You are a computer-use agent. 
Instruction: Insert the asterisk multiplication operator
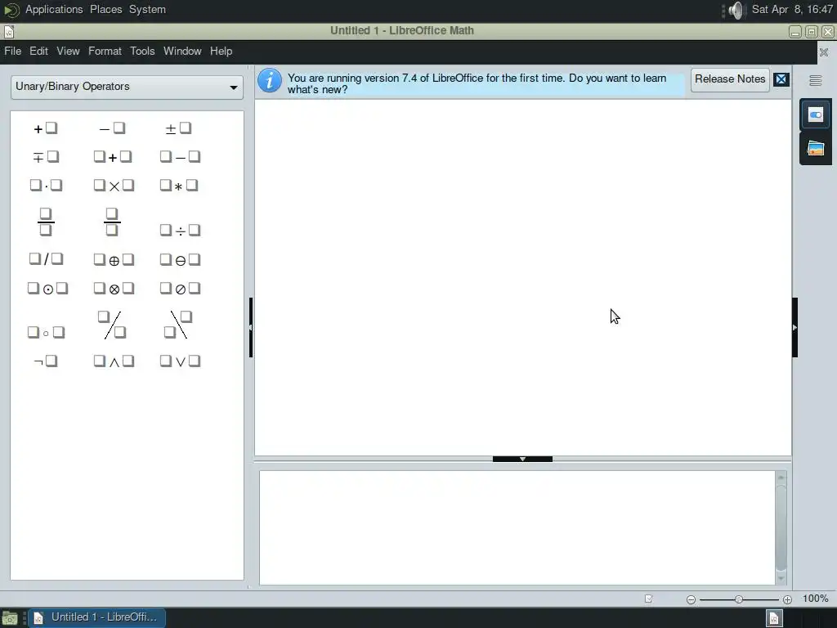[179, 186]
